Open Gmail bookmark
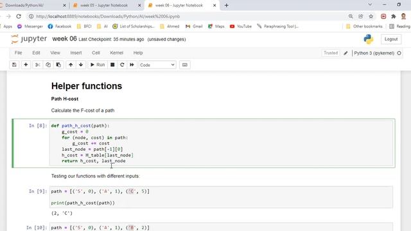 coord(194,26)
